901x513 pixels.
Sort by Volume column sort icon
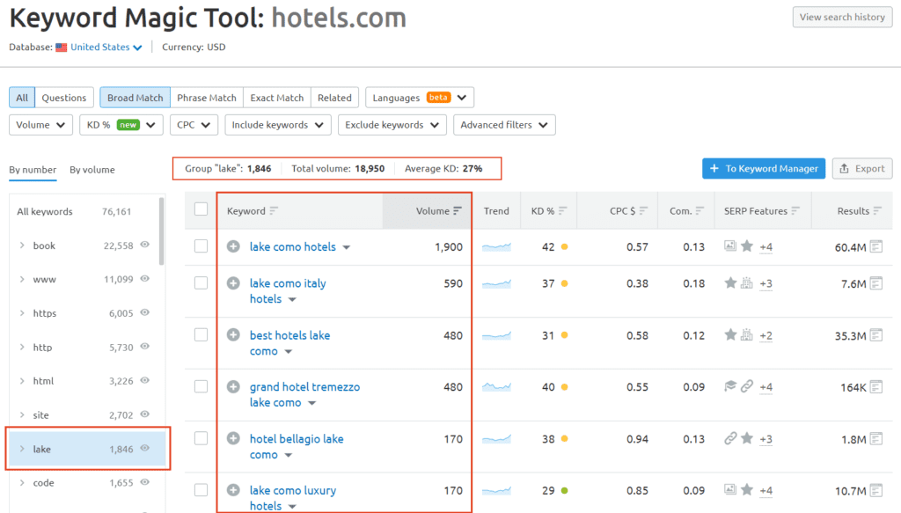(x=457, y=211)
